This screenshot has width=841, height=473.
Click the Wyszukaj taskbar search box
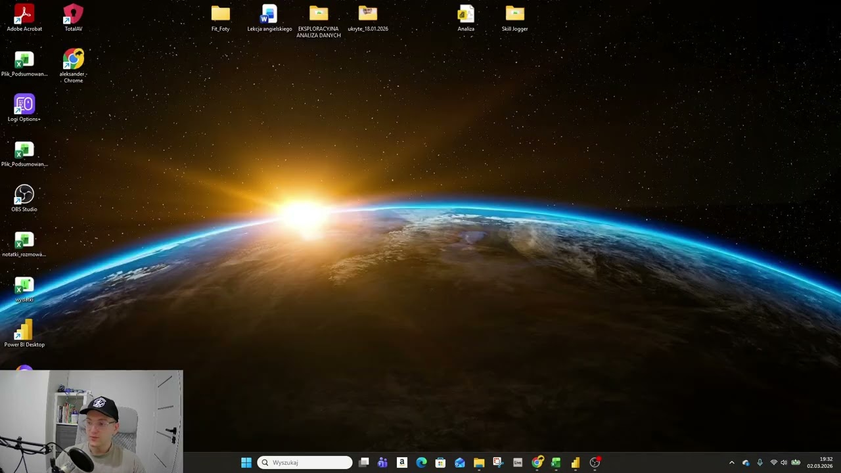[x=305, y=462]
